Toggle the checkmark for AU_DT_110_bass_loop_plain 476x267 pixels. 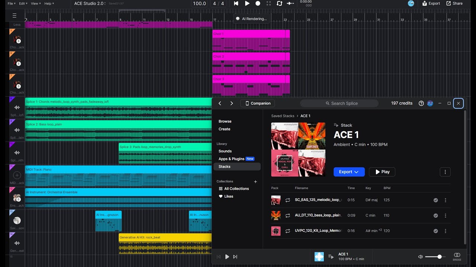435,215
